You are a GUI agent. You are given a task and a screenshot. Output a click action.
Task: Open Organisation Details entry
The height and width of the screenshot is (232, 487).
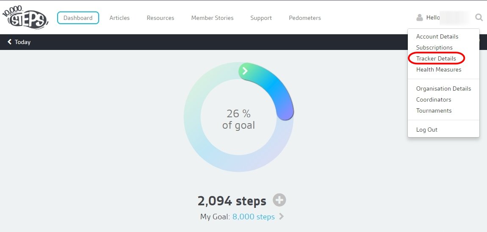coord(443,88)
